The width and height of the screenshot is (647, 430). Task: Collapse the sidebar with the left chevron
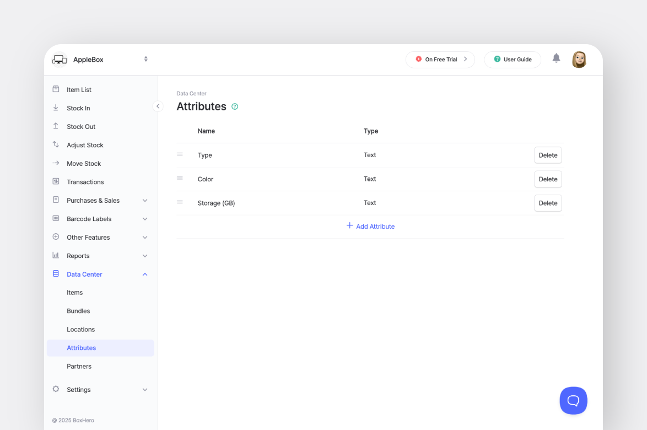158,106
